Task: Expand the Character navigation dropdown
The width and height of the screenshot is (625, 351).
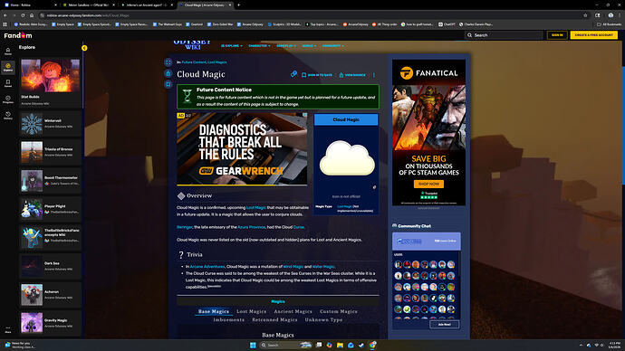Action: click(x=259, y=46)
